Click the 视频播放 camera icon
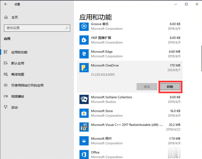 [6, 96]
